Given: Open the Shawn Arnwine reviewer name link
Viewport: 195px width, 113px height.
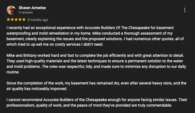Looking at the screenshot, I should pos(32,8).
